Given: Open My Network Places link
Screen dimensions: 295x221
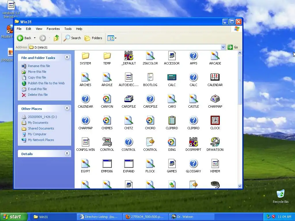Looking at the screenshot, I should (41, 140).
